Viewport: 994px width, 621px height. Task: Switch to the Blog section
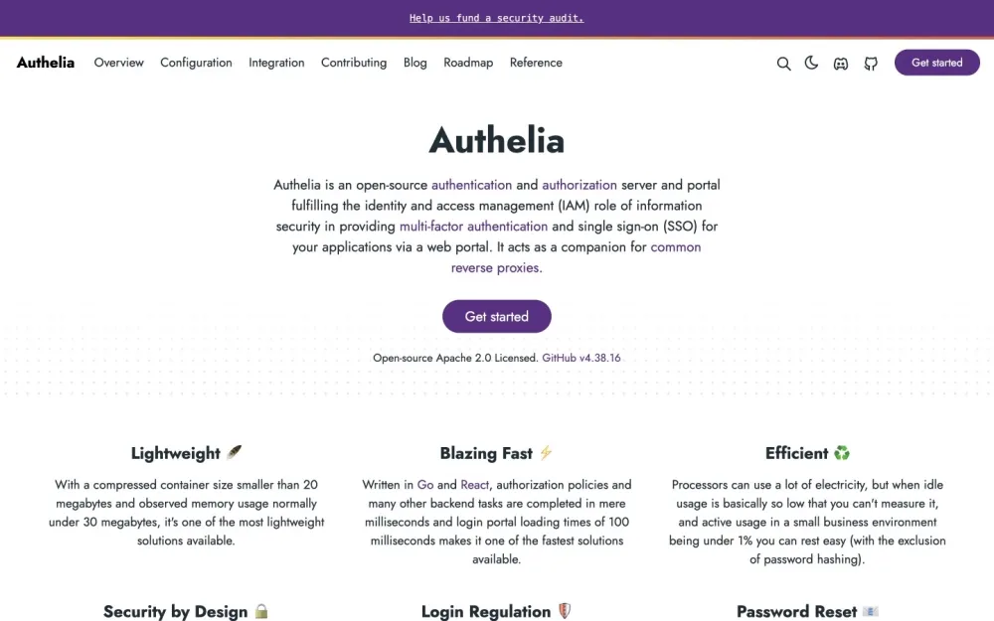414,63
